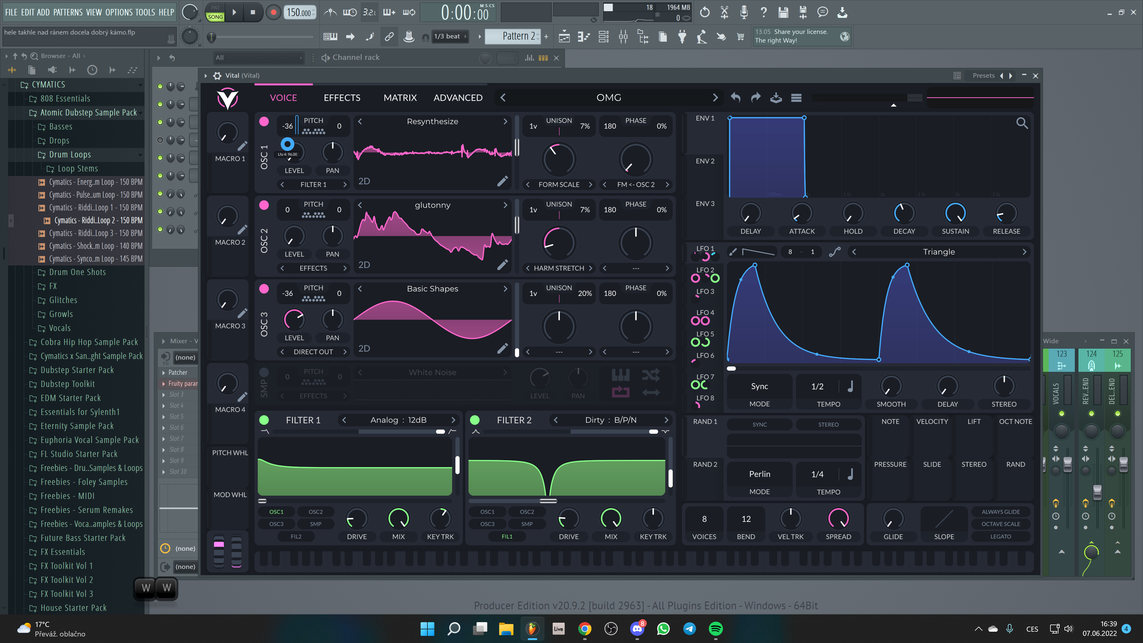Enable the sample (SMP) power toggle

(264, 372)
